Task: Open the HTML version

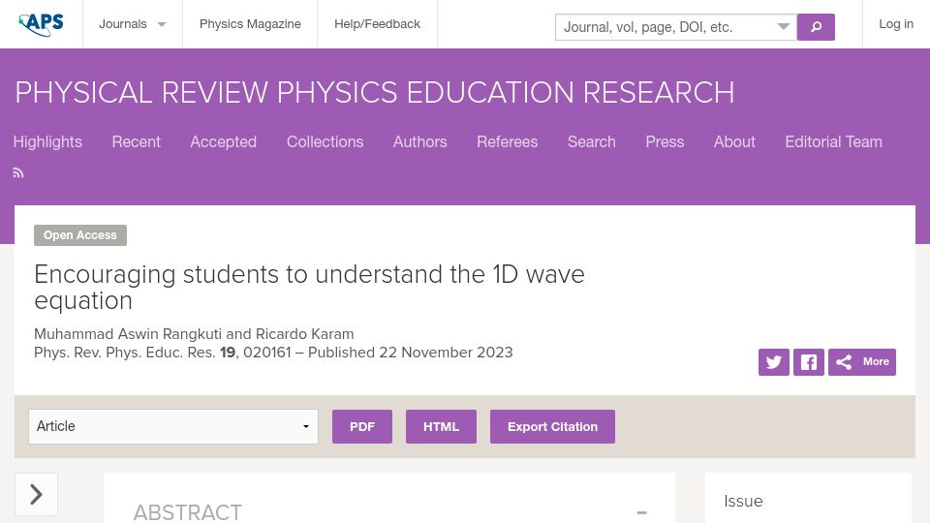Action: [441, 426]
